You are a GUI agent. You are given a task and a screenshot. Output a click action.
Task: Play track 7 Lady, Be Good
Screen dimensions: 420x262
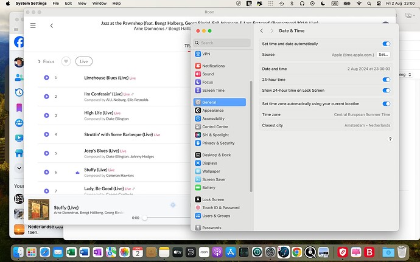coord(46,191)
